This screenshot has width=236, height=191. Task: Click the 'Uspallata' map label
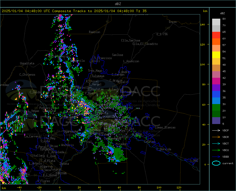point(27,63)
